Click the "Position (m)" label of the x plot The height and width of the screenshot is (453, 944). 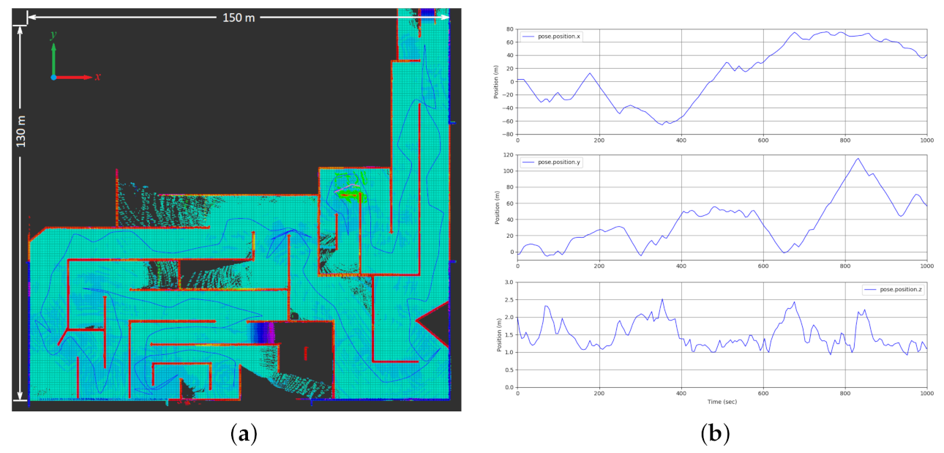coord(497,82)
